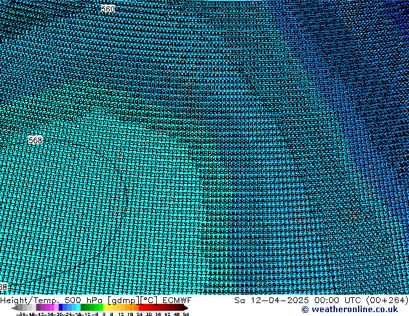Click the bright red legend swatch

pyautogui.click(x=141, y=307)
